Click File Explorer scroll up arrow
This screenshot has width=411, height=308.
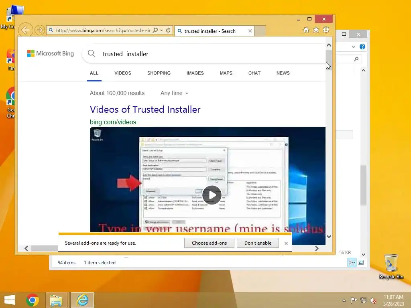coord(363,70)
